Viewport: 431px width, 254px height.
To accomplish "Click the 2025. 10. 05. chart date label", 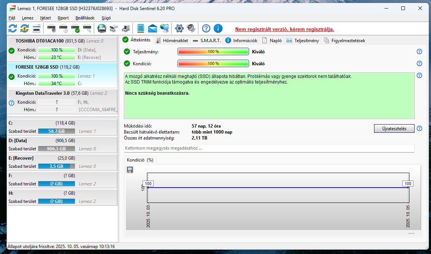I will 408,216.
